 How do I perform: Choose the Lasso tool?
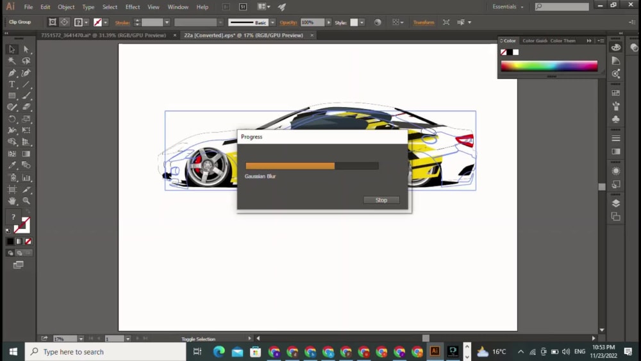point(26,61)
